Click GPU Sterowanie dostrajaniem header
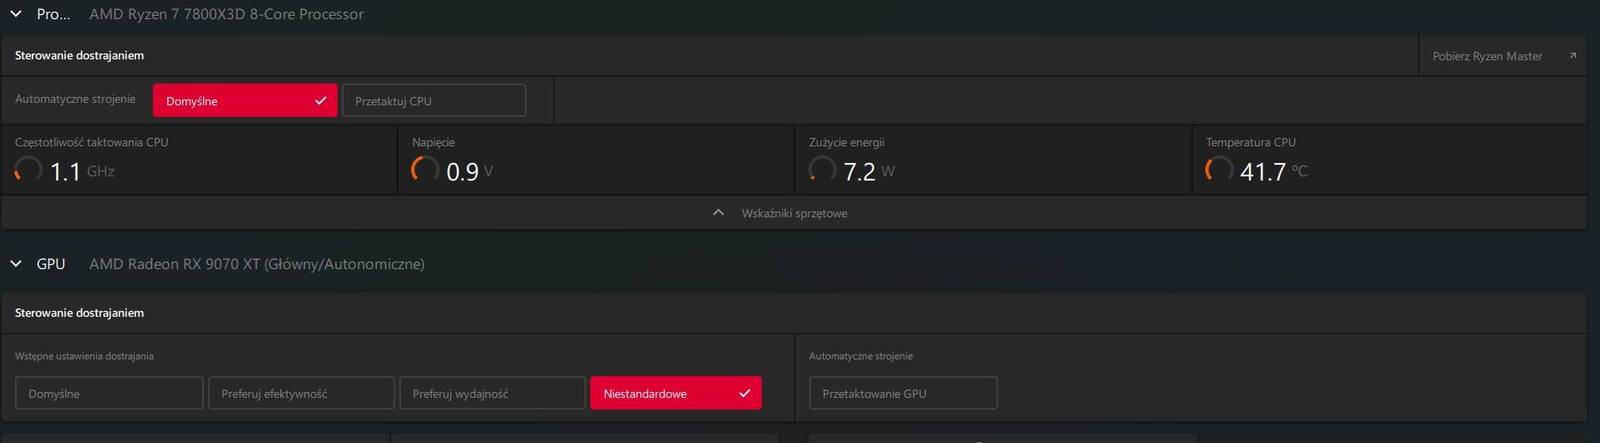Image resolution: width=1600 pixels, height=443 pixels. (x=79, y=313)
